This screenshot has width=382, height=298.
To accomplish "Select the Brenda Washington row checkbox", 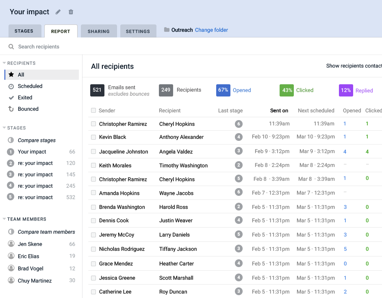I will pos(93,207).
